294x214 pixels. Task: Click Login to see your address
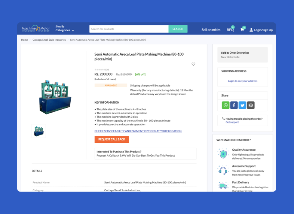(242, 81)
